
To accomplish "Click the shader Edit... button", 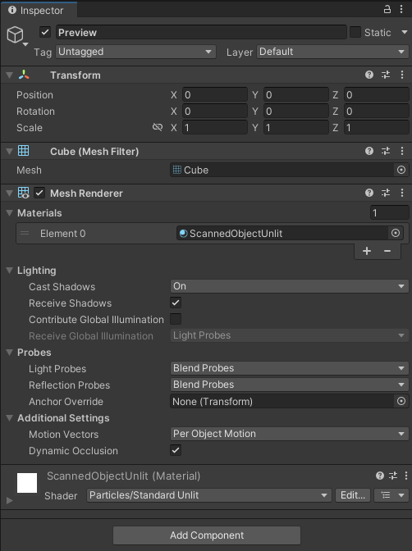I will point(353,495).
